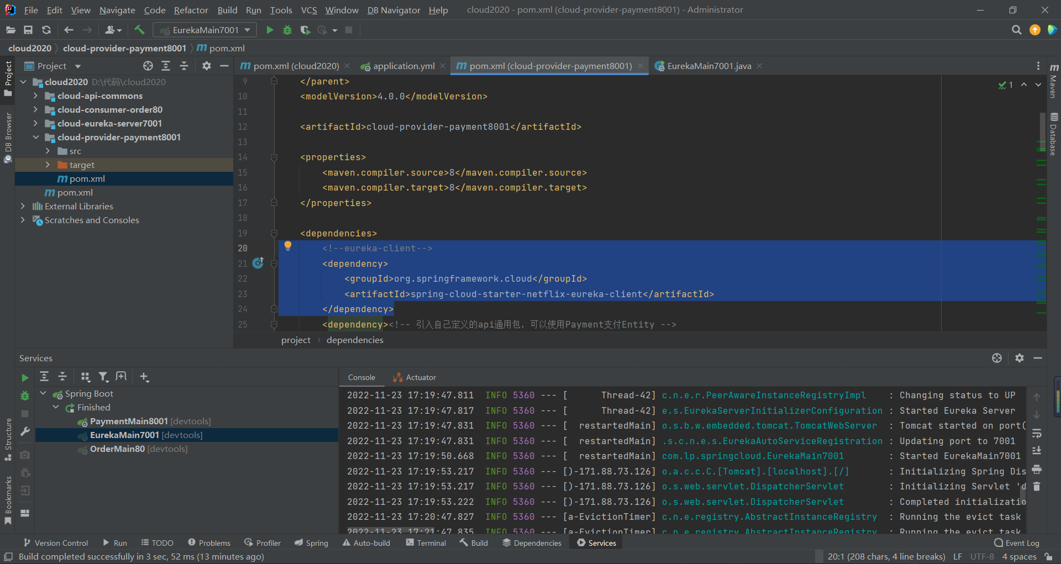Click the lightbulb intention icon at line 20
This screenshot has height=564, width=1061.
coord(288,246)
